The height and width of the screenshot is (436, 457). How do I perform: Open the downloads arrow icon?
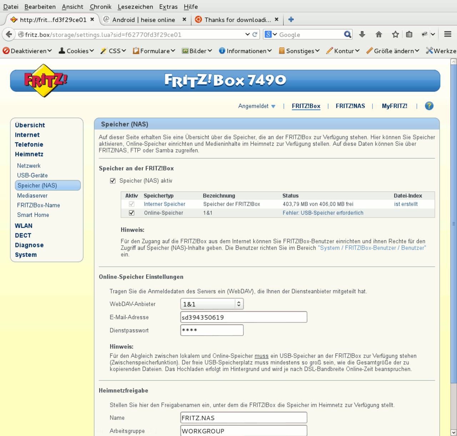tap(362, 34)
